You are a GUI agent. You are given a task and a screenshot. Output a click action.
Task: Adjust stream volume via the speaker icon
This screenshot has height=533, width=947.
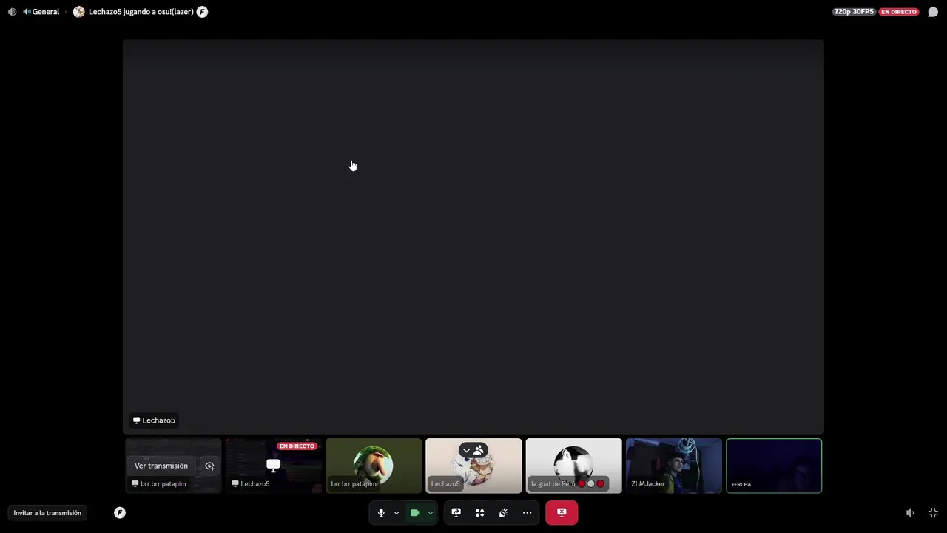(910, 513)
